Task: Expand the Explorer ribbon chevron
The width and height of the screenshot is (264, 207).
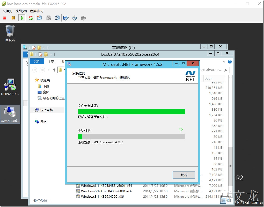Action: point(224,62)
